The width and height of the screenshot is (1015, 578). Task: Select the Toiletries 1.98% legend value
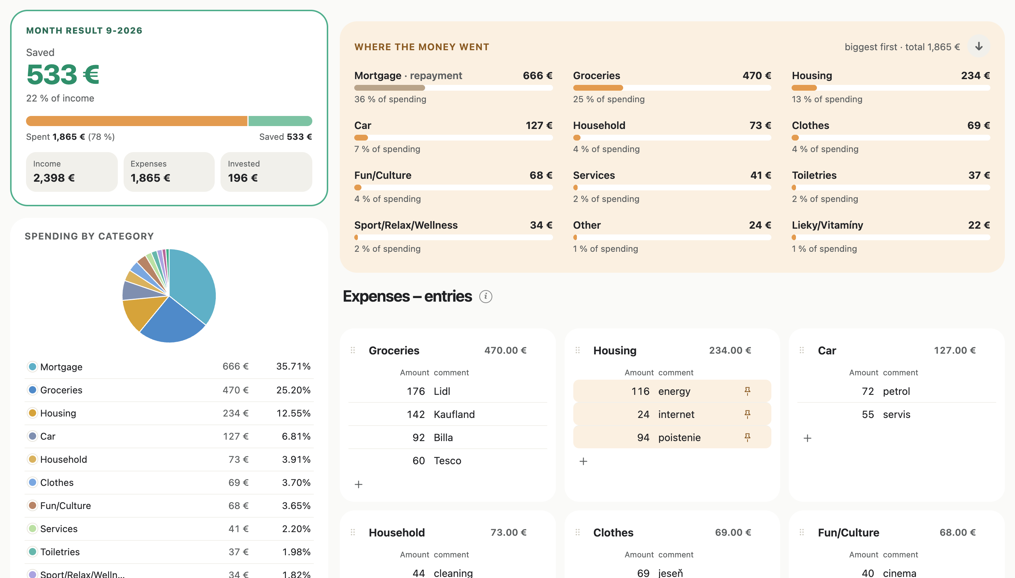pyautogui.click(x=296, y=552)
